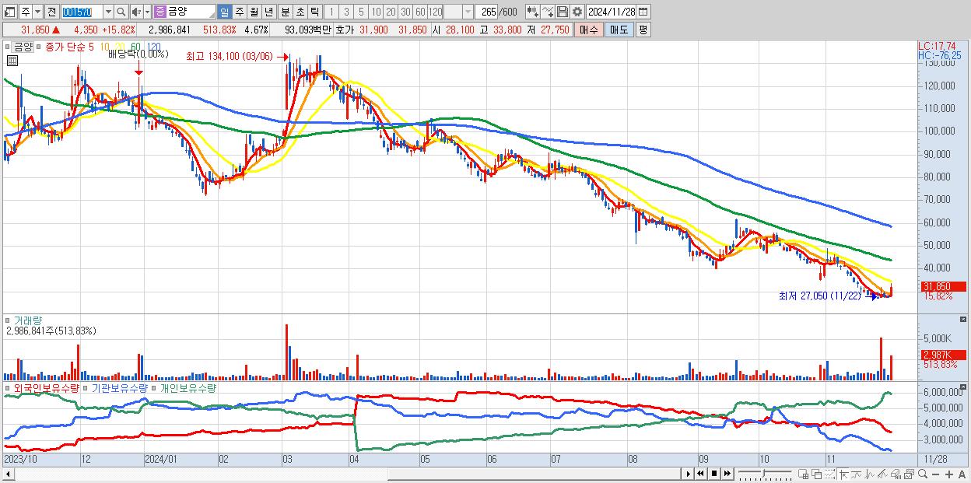Select the 틱 tick period tab
Screen dimensions: 971x483
coord(314,12)
